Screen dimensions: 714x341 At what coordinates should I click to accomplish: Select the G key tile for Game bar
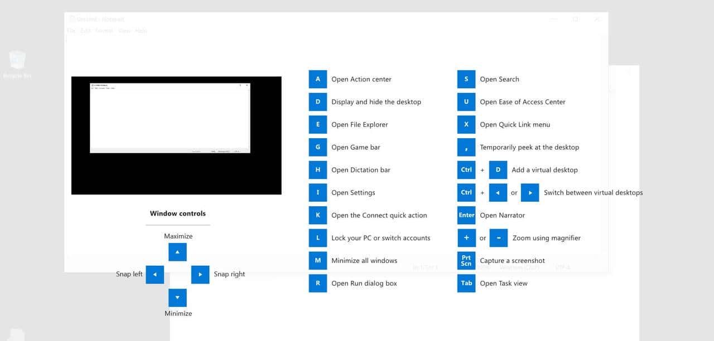pyautogui.click(x=317, y=147)
